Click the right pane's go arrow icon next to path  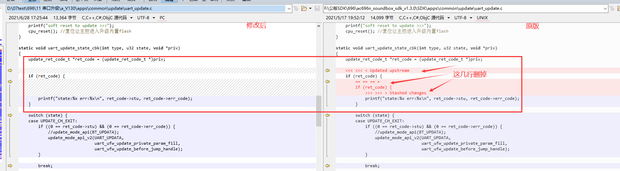coord(612,8)
